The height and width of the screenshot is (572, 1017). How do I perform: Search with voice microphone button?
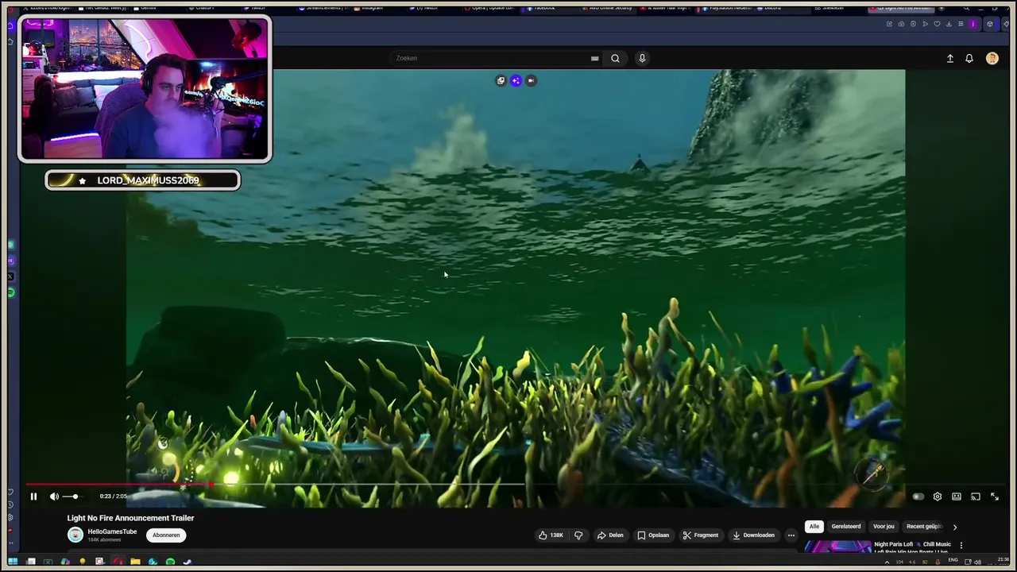[642, 58]
